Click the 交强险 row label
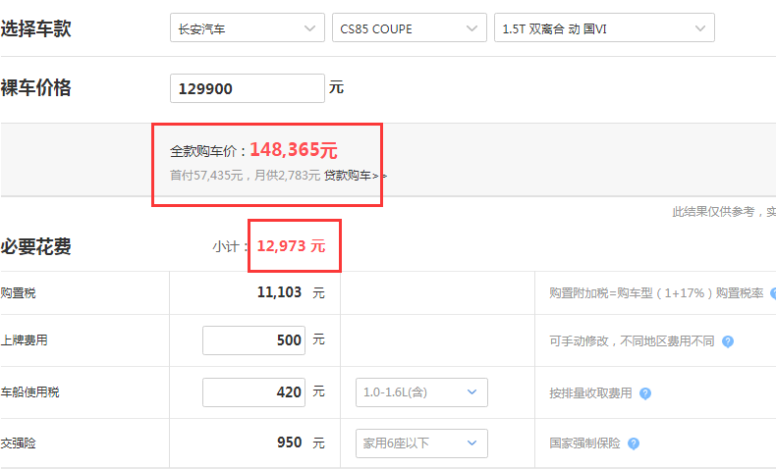The width and height of the screenshot is (776, 469). [x=18, y=443]
